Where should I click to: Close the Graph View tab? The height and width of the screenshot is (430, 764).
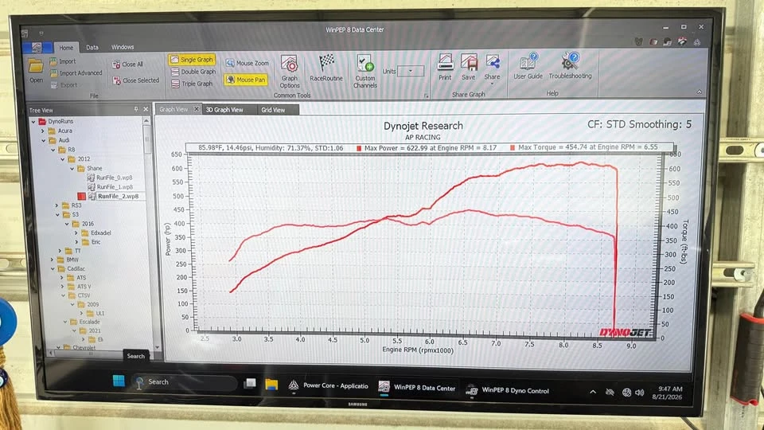point(197,109)
